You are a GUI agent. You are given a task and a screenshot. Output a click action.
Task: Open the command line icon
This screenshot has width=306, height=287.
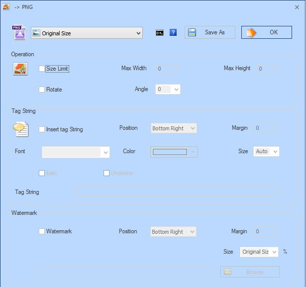pos(160,33)
